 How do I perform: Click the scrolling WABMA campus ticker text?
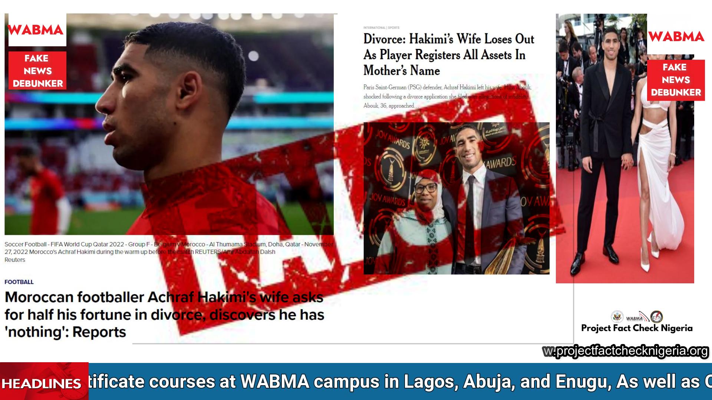pos(400,381)
